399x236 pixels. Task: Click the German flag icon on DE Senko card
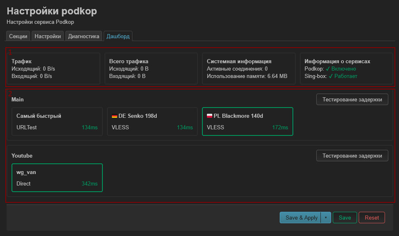115,116
